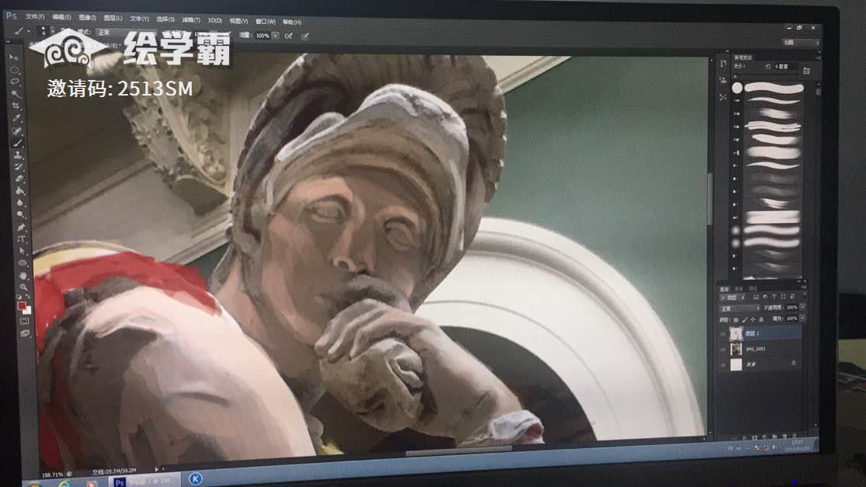This screenshot has height=487, width=866.
Task: Open layer fill 填充 dropdown
Action: tap(802, 318)
